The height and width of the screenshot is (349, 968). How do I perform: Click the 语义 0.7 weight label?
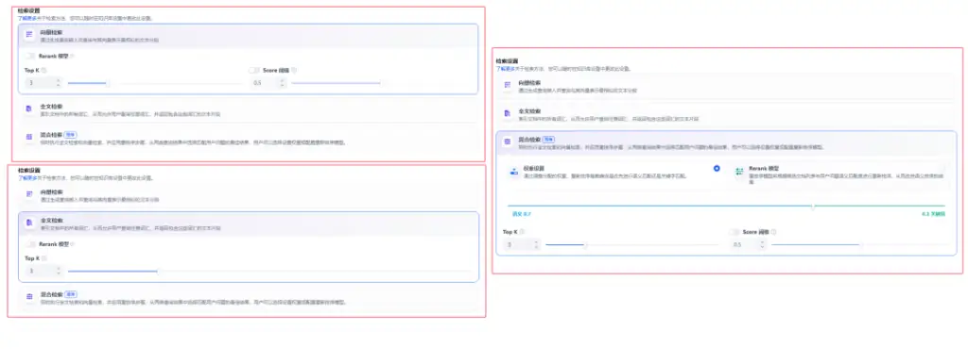pyautogui.click(x=521, y=213)
